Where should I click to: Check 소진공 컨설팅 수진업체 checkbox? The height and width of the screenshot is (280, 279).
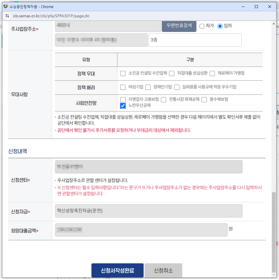[123, 73]
